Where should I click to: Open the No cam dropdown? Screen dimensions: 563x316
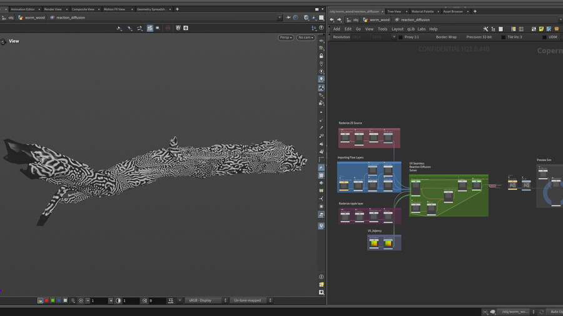tap(305, 37)
